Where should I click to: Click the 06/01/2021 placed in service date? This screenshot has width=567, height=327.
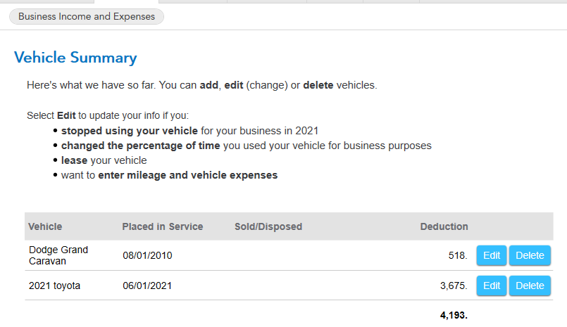147,286
